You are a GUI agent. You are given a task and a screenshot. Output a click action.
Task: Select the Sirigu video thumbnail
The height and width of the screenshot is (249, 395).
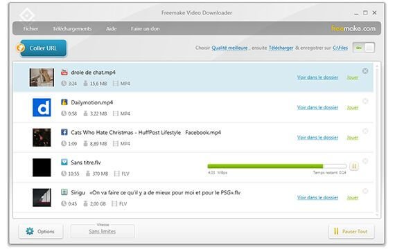pos(42,197)
